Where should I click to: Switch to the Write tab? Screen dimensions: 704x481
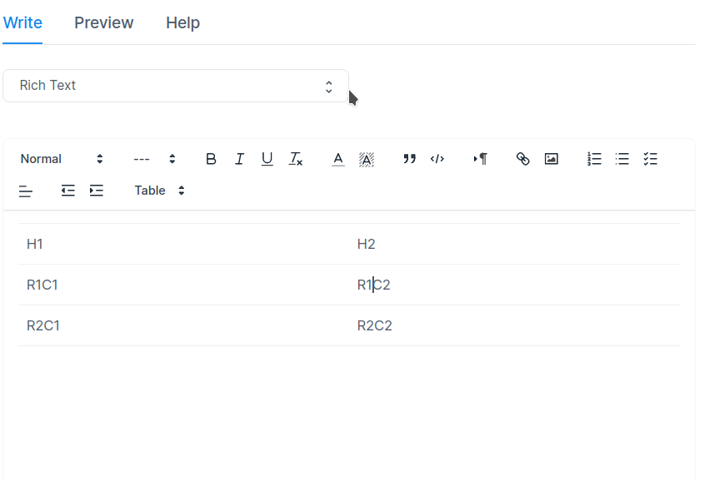click(x=22, y=22)
